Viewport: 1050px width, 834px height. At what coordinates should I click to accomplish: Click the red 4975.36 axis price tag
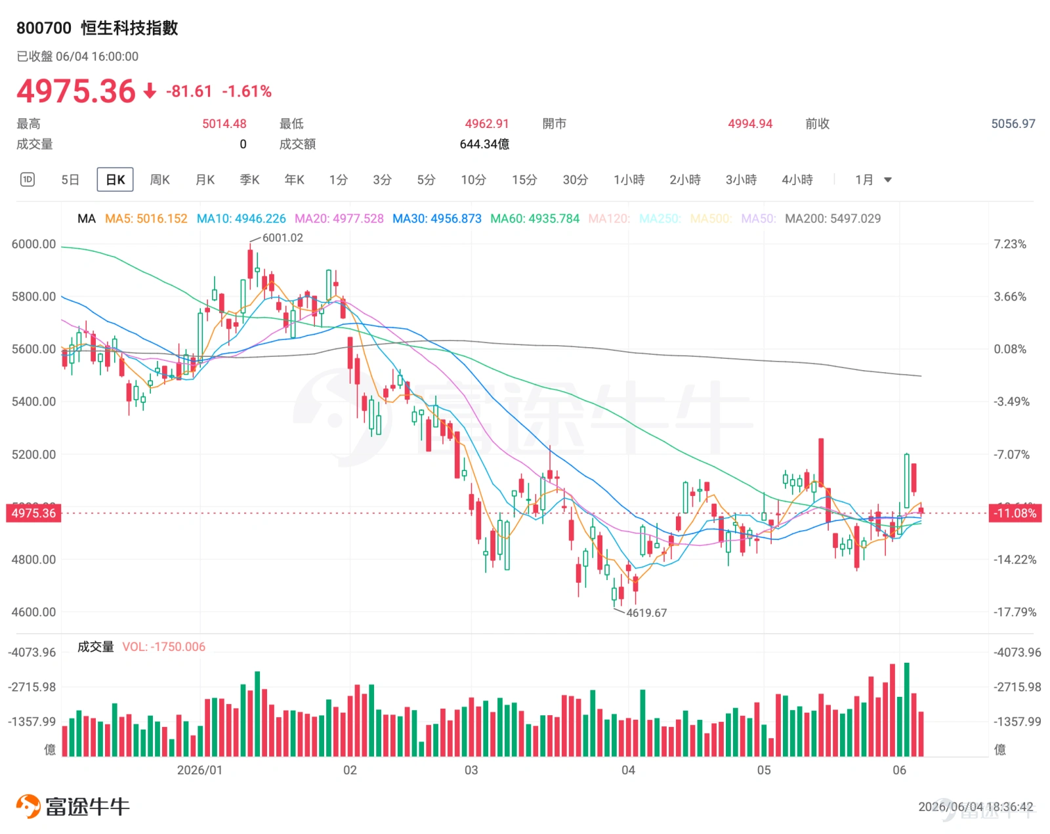point(34,513)
